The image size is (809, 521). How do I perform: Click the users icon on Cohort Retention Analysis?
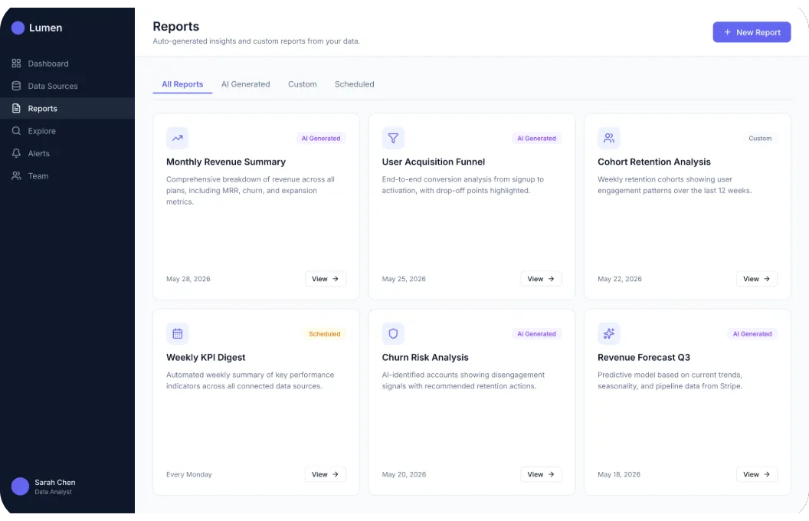tap(609, 138)
